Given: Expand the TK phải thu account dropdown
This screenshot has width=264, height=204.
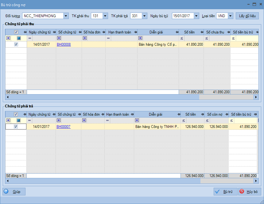Looking at the screenshot, I should [x=105, y=16].
